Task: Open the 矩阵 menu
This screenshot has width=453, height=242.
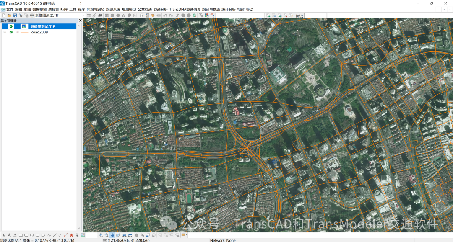Action: point(64,10)
